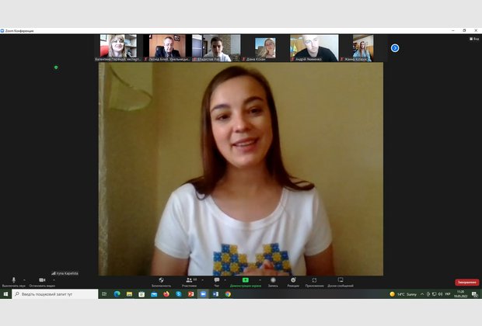Start Демонстрация экрана screen share
The height and width of the screenshot is (326, 482).
(246, 282)
